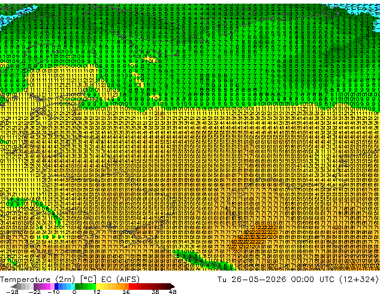Click the 'EC (AIFS)' model label
The height and width of the screenshot is (294, 380).
120,280
